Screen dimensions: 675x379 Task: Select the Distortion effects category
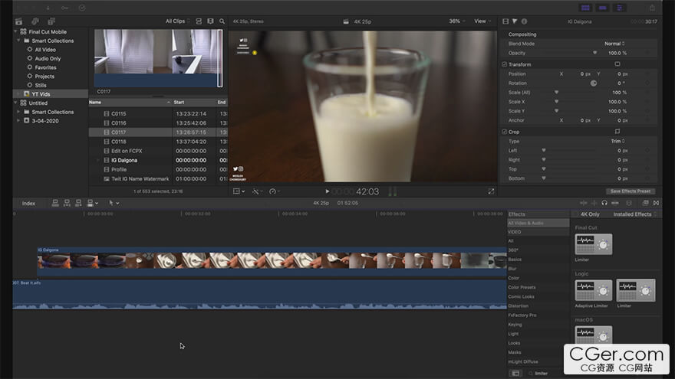pos(519,306)
